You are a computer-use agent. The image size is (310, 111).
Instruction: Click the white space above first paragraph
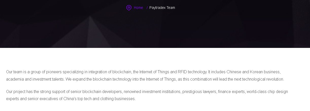pyautogui.click(x=155, y=58)
